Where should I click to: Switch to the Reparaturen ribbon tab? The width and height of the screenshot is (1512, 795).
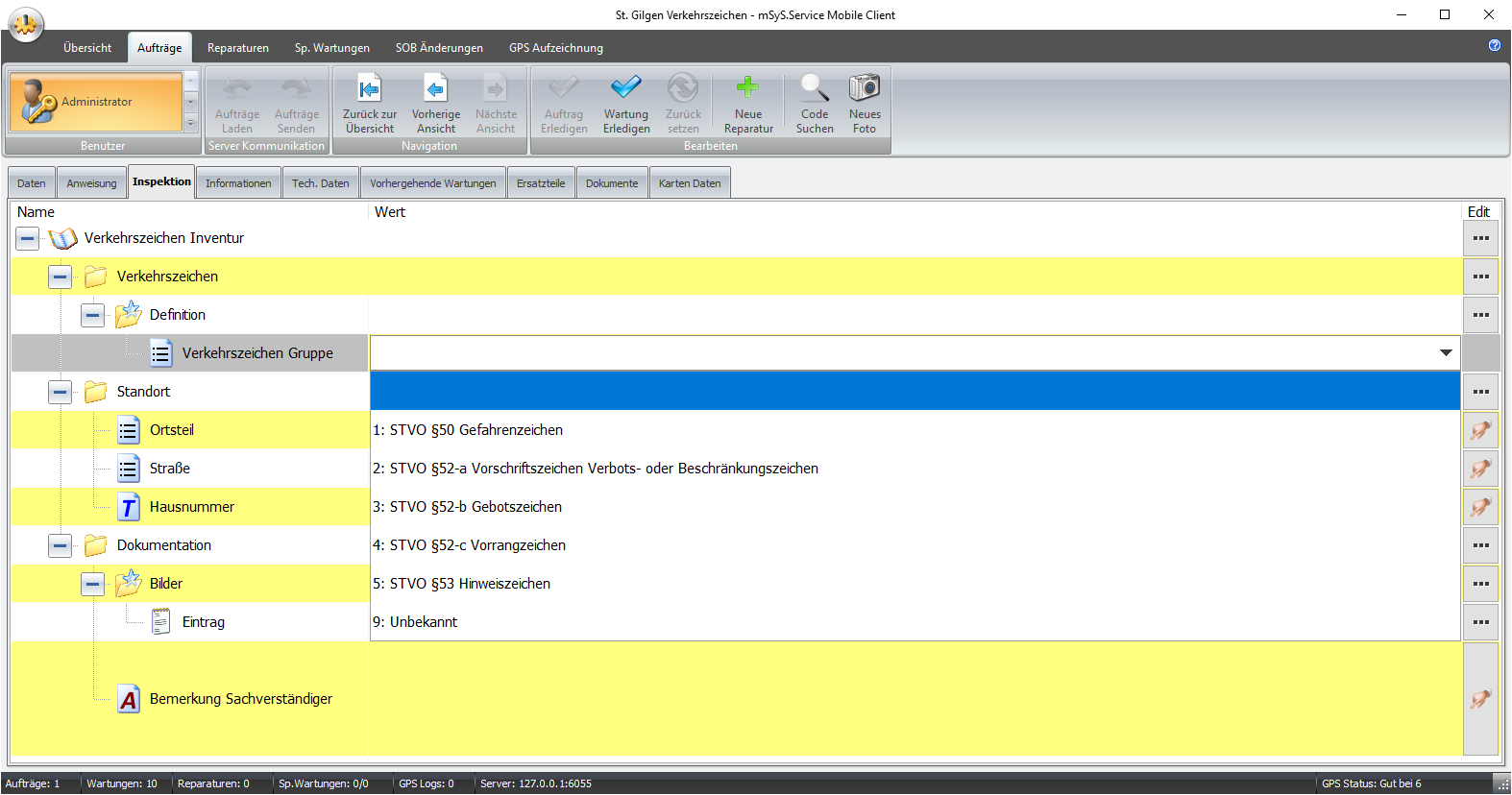coord(237,48)
